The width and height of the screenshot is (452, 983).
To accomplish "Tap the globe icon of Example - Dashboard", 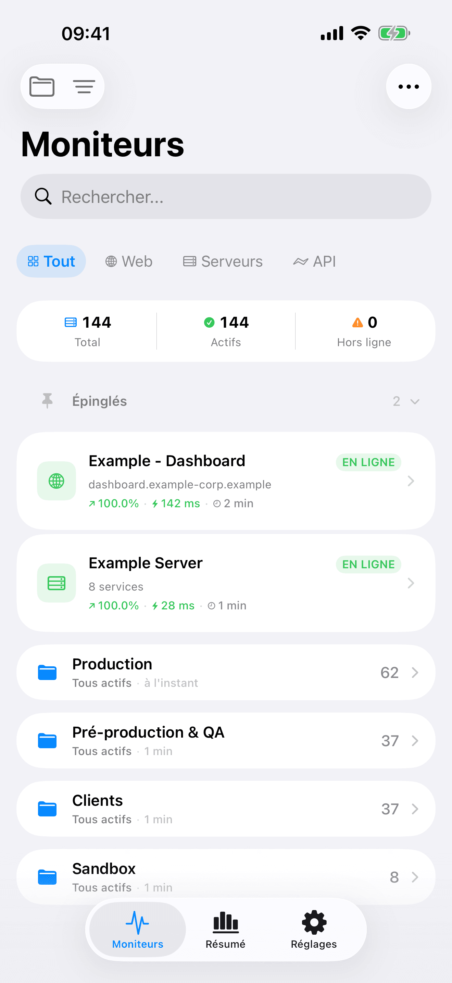I will pos(56,481).
